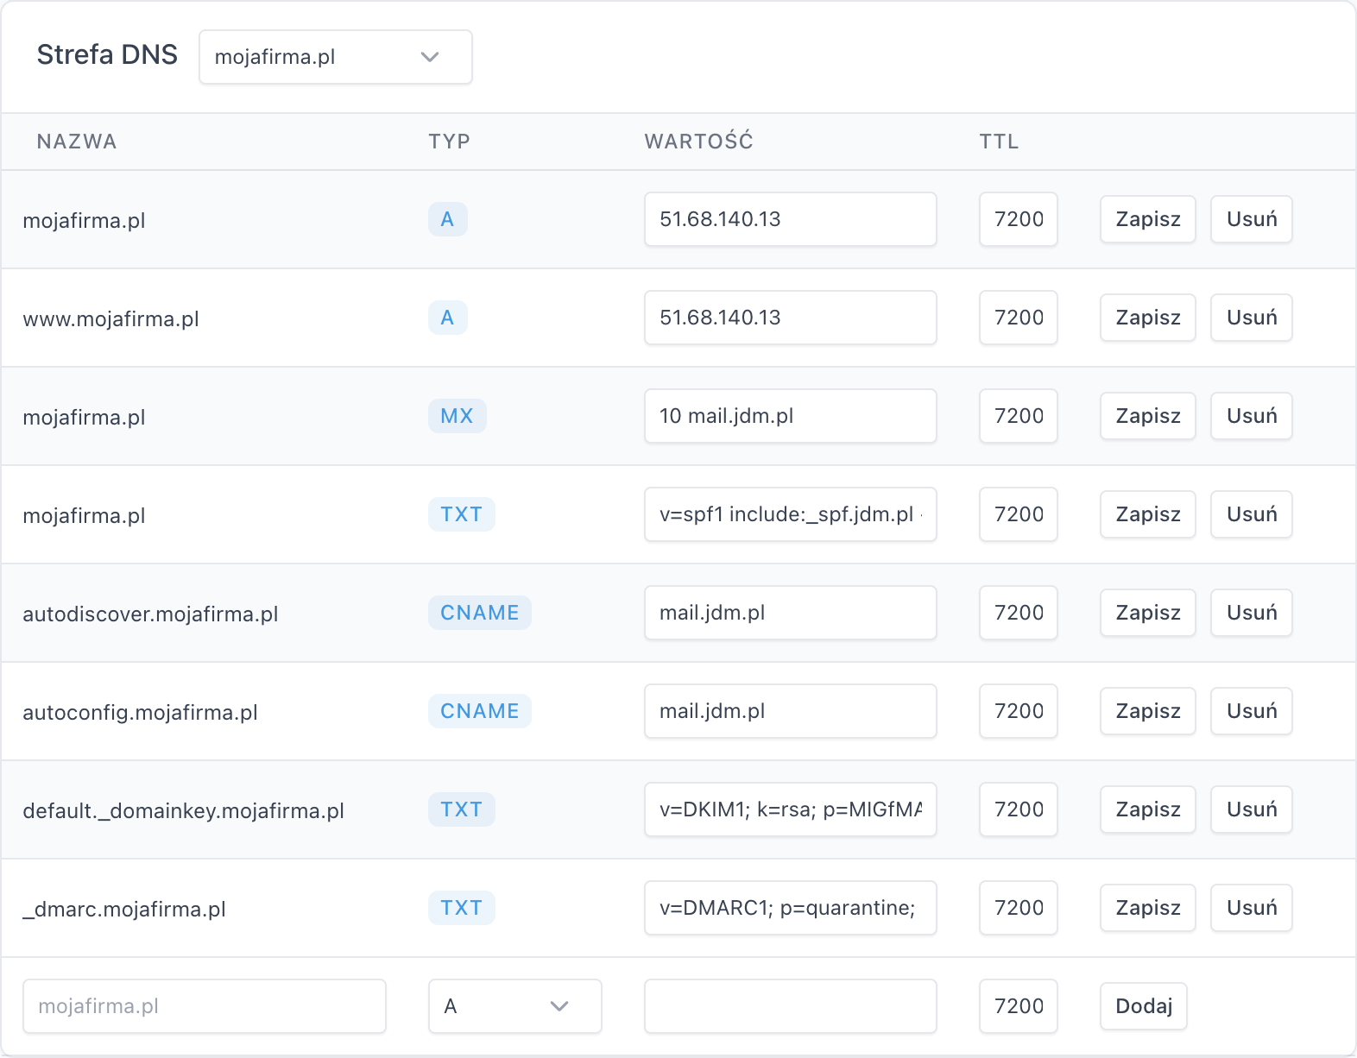
Task: Focus the new record name field
Action: point(204,1006)
